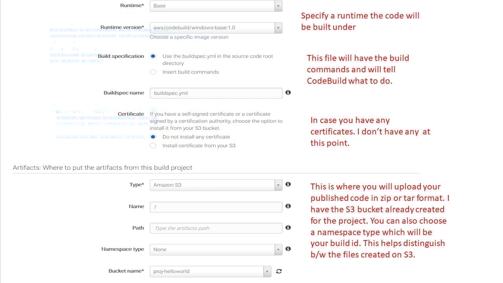
Task: Click info icon beside artifacts Path field
Action: 288,228
